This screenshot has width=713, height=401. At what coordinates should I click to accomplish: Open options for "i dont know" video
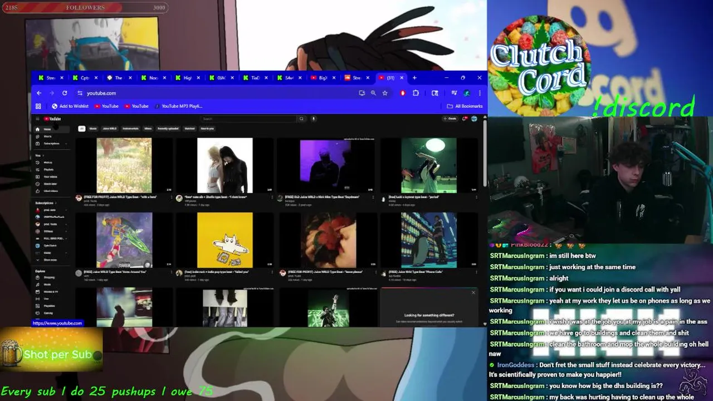(272, 198)
